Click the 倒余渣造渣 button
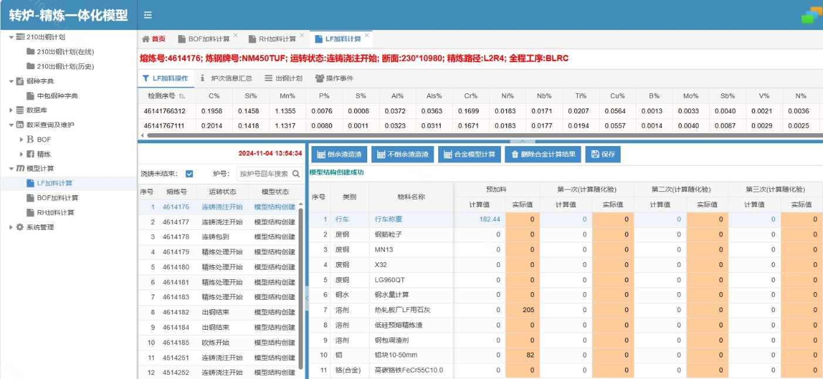Image resolution: width=823 pixels, height=379 pixels. pyautogui.click(x=339, y=154)
